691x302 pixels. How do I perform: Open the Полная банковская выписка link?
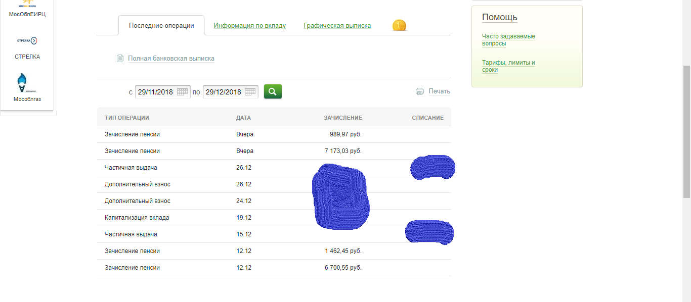click(x=171, y=59)
